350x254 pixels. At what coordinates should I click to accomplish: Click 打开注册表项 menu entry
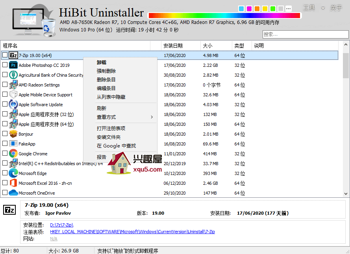pos(120,129)
